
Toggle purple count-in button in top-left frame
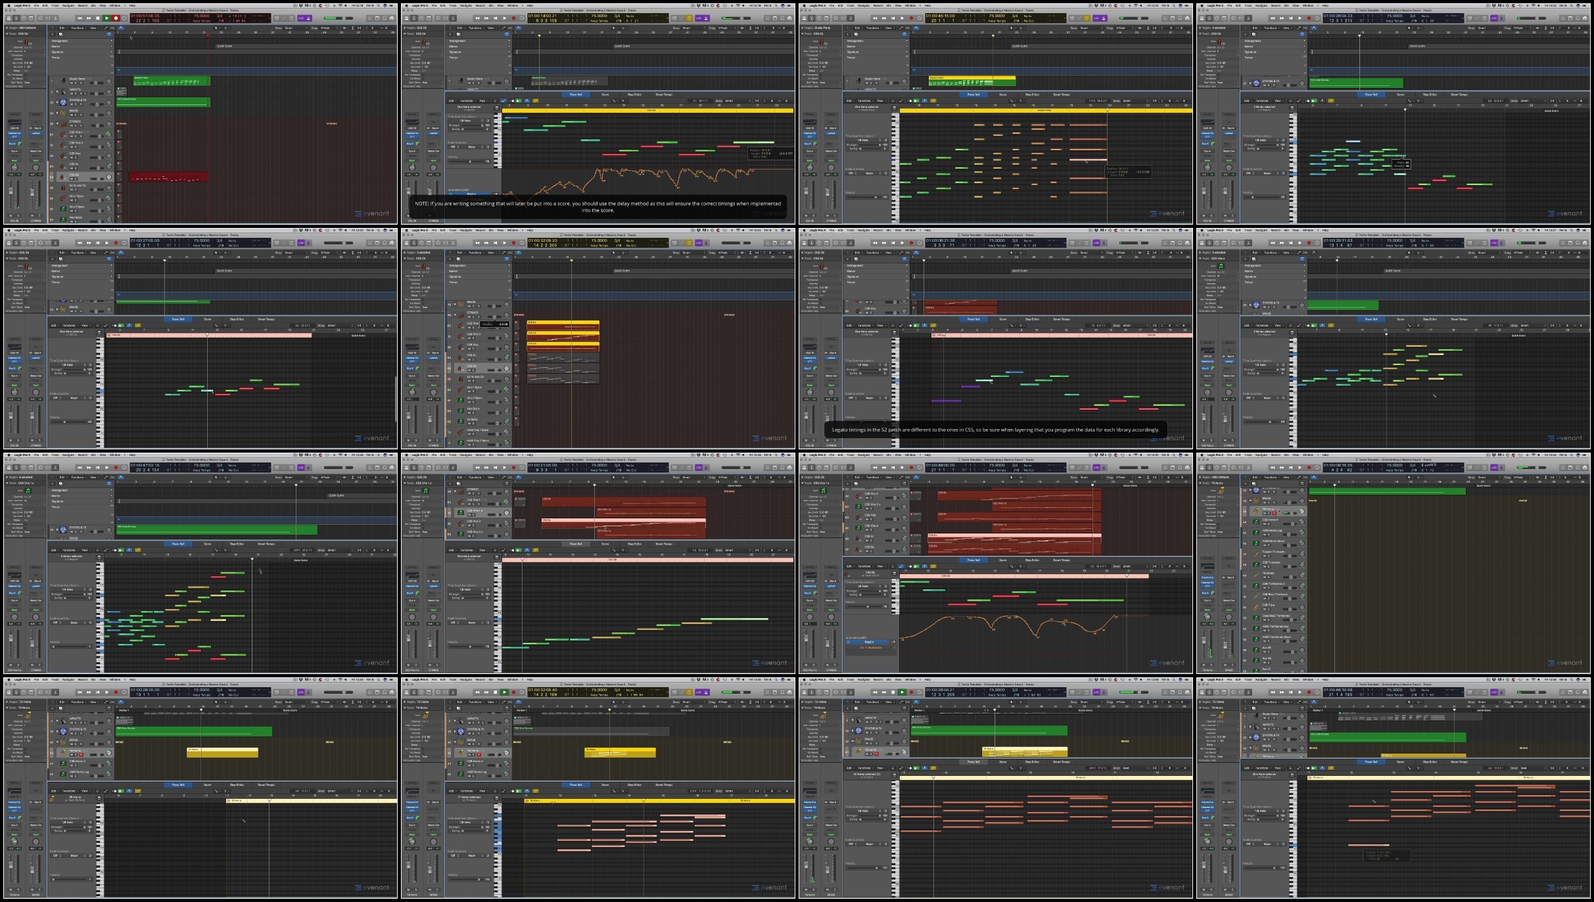point(301,18)
